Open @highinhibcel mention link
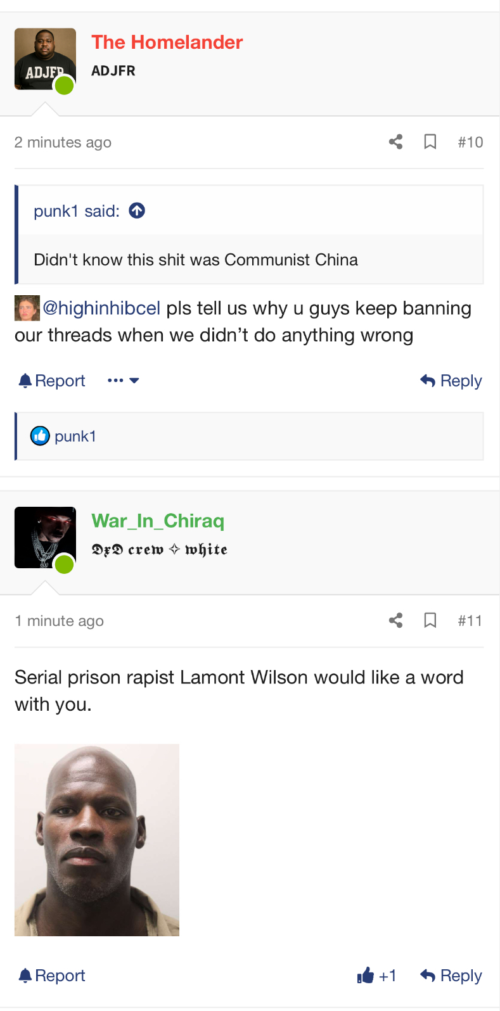Screen dimensions: 500x1011 click(101, 308)
